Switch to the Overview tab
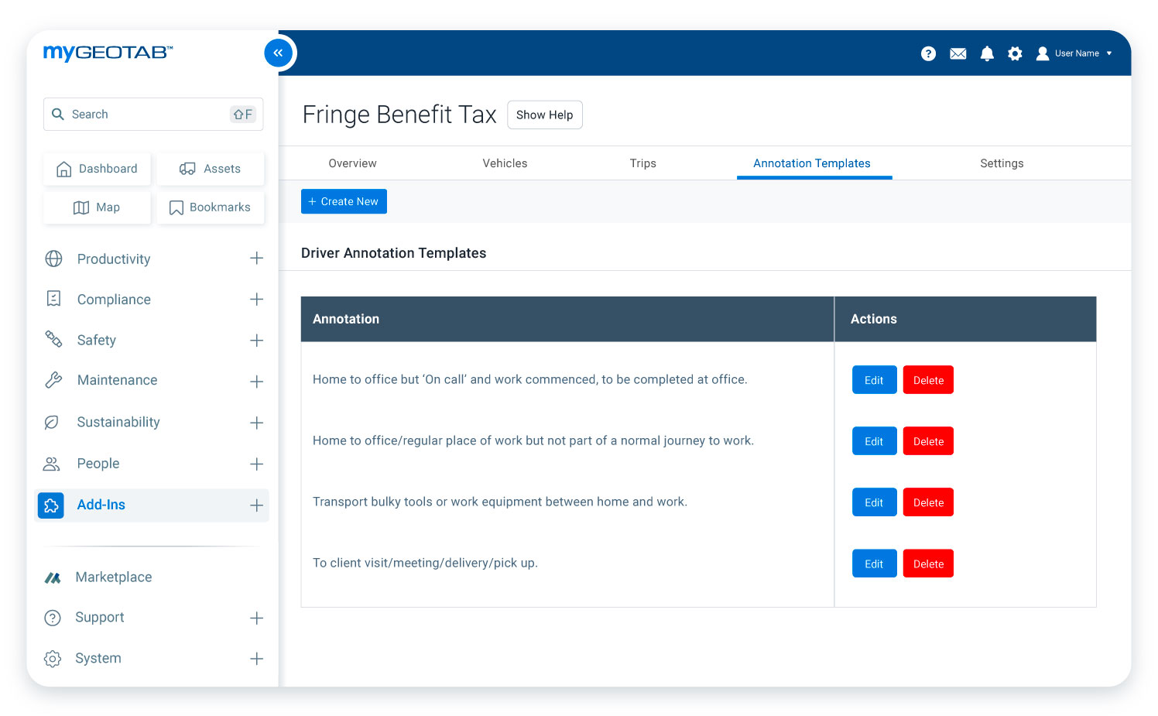This screenshot has width=1158, height=716. [x=352, y=163]
